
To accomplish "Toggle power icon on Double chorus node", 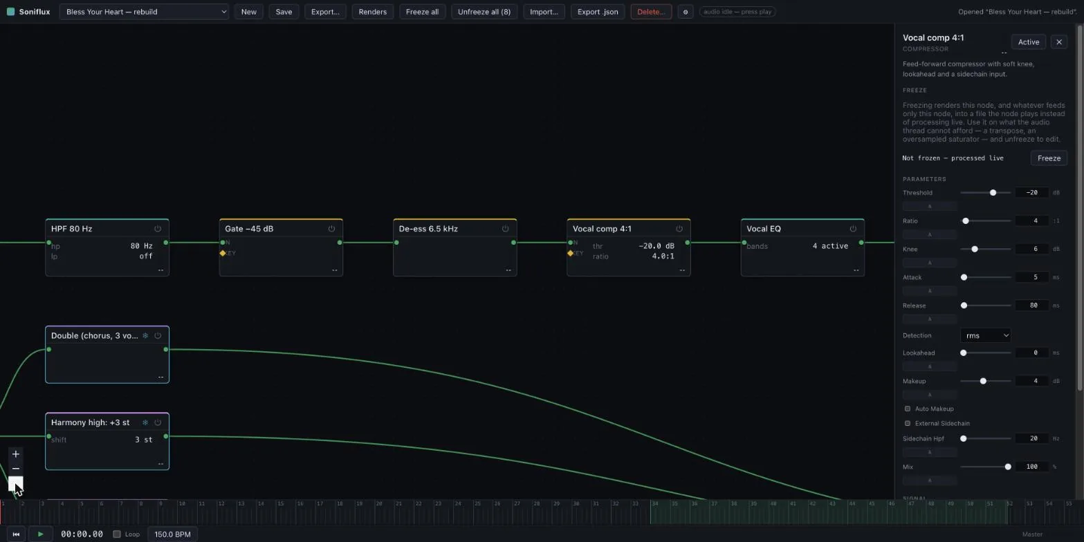I will [158, 336].
